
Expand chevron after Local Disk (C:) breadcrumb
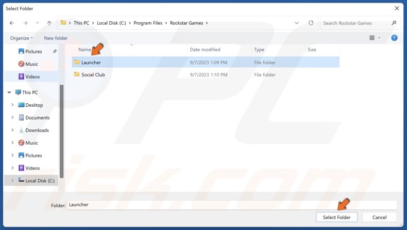coord(130,23)
